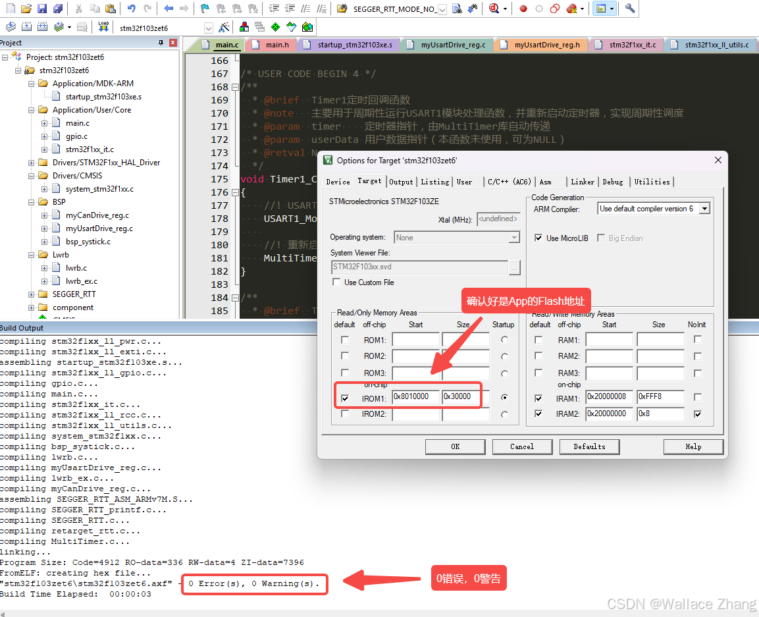Enable the Use Custom File checkbox
This screenshot has height=617, width=759.
pyautogui.click(x=336, y=282)
